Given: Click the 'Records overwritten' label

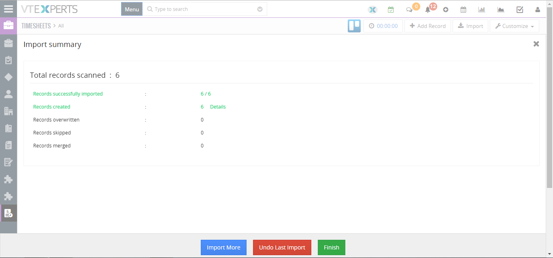Looking at the screenshot, I should 56,120.
